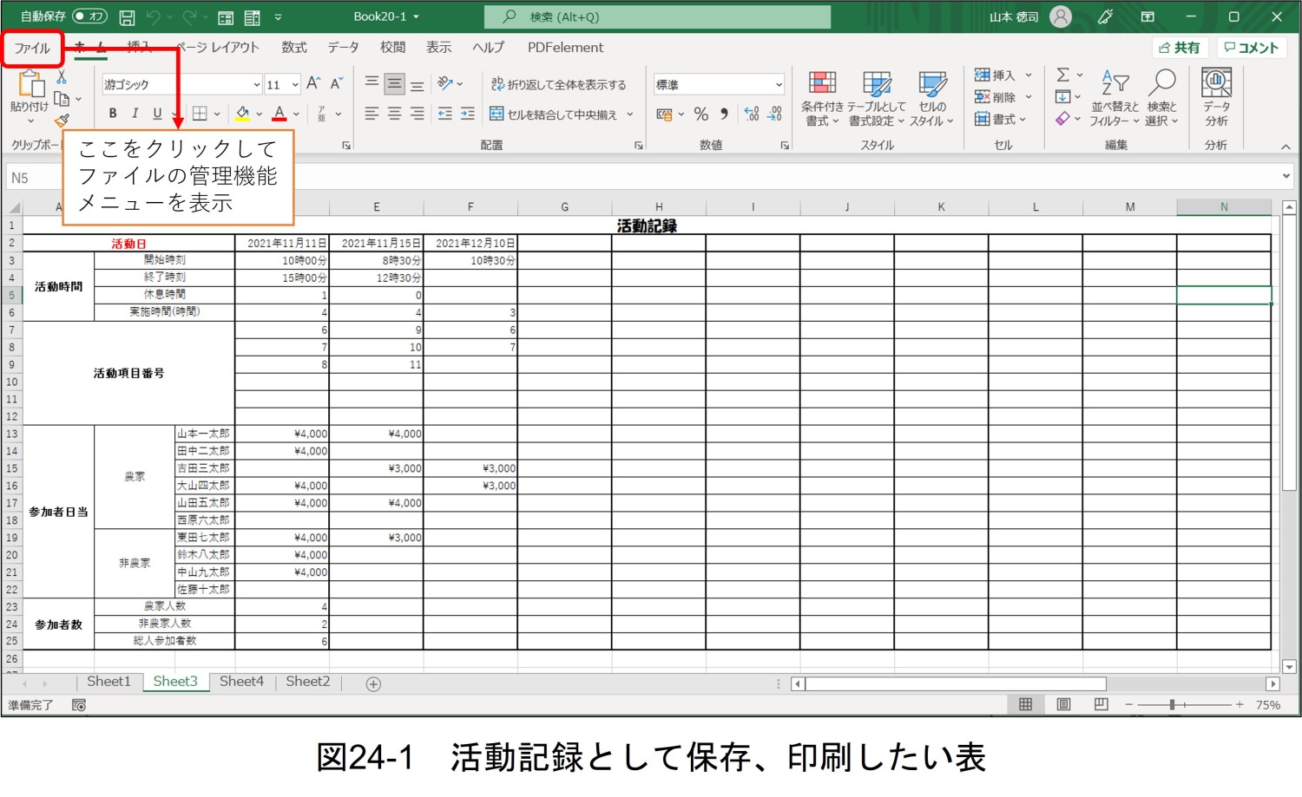Click the decrease decimal icon
The width and height of the screenshot is (1302, 797).
click(x=775, y=114)
